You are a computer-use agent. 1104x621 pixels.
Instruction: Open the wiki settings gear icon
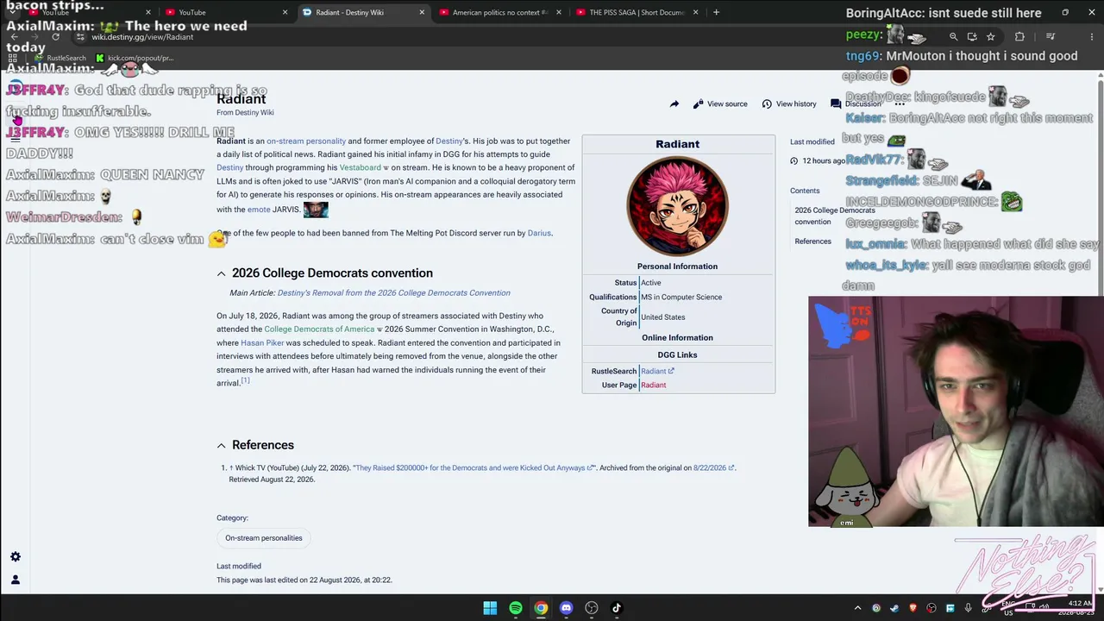click(16, 557)
